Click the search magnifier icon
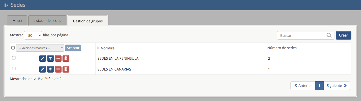This screenshot has width=361, height=101. click(x=329, y=36)
